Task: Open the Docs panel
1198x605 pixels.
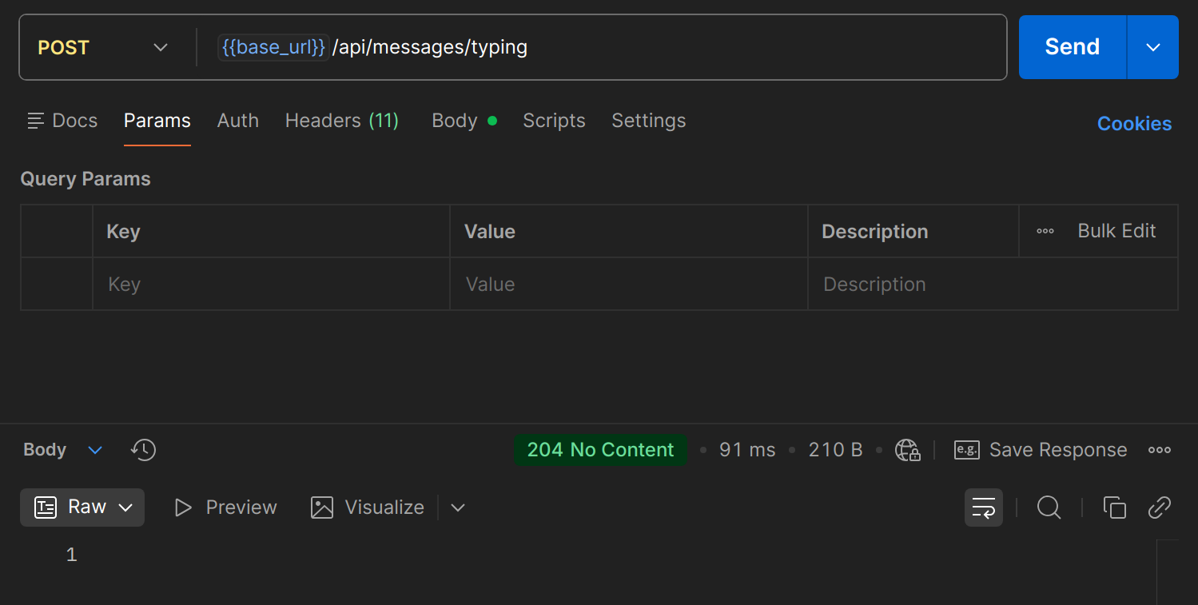Action: click(x=62, y=121)
